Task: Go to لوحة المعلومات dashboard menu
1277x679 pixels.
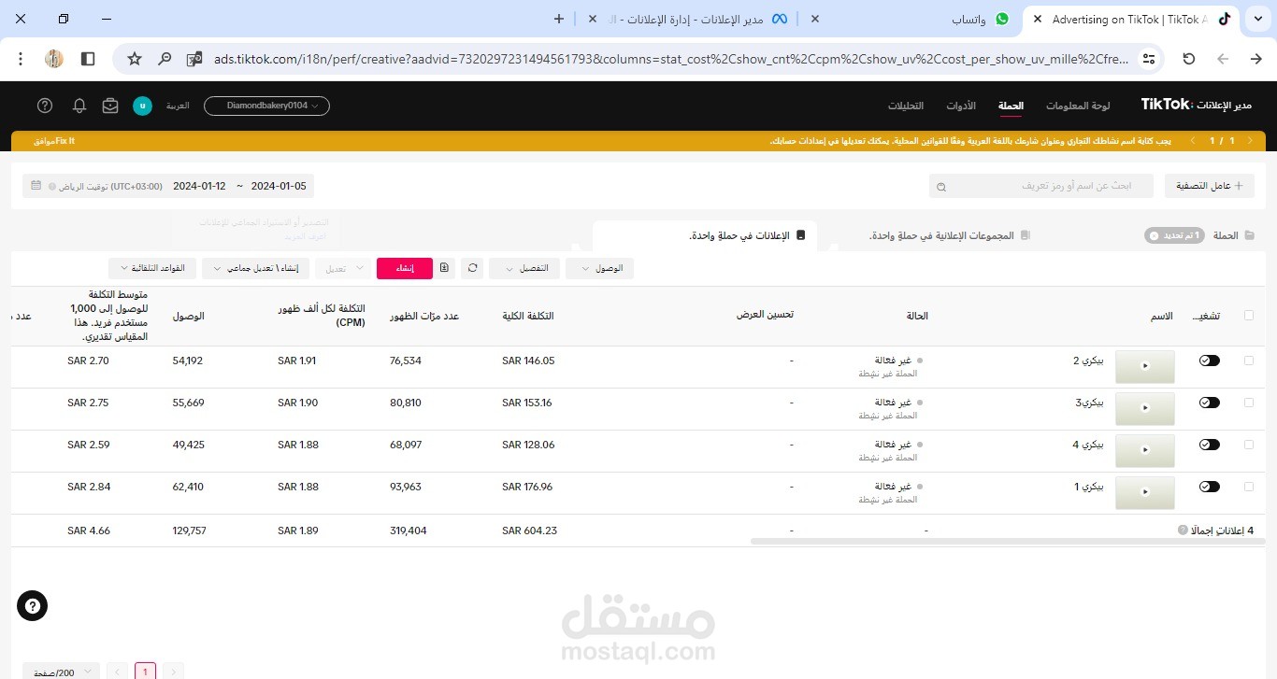Action: click(x=1078, y=106)
